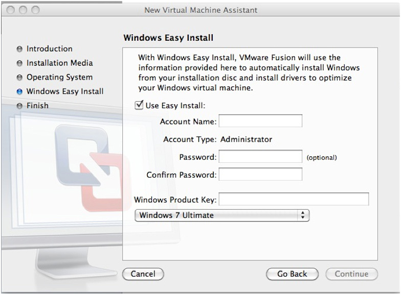The width and height of the screenshot is (401, 295).
Task: Click the gray bullet beside Finish
Action: [19, 106]
